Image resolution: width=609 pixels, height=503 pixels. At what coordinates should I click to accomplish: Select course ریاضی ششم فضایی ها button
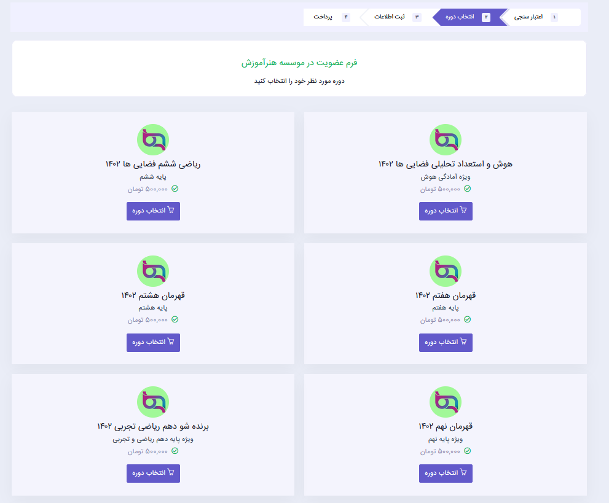[x=153, y=211]
